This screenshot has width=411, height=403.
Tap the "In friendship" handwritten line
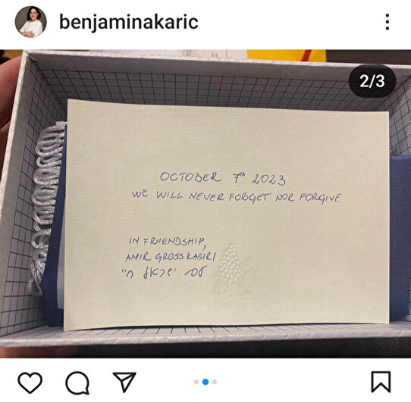tap(167, 242)
